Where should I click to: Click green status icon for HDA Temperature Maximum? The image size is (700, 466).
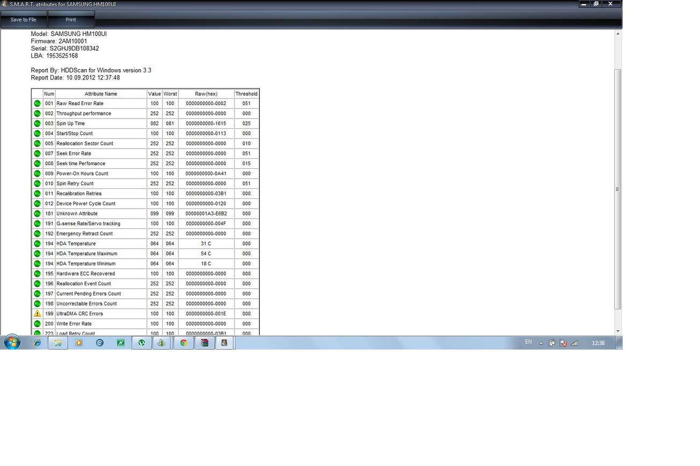37,254
